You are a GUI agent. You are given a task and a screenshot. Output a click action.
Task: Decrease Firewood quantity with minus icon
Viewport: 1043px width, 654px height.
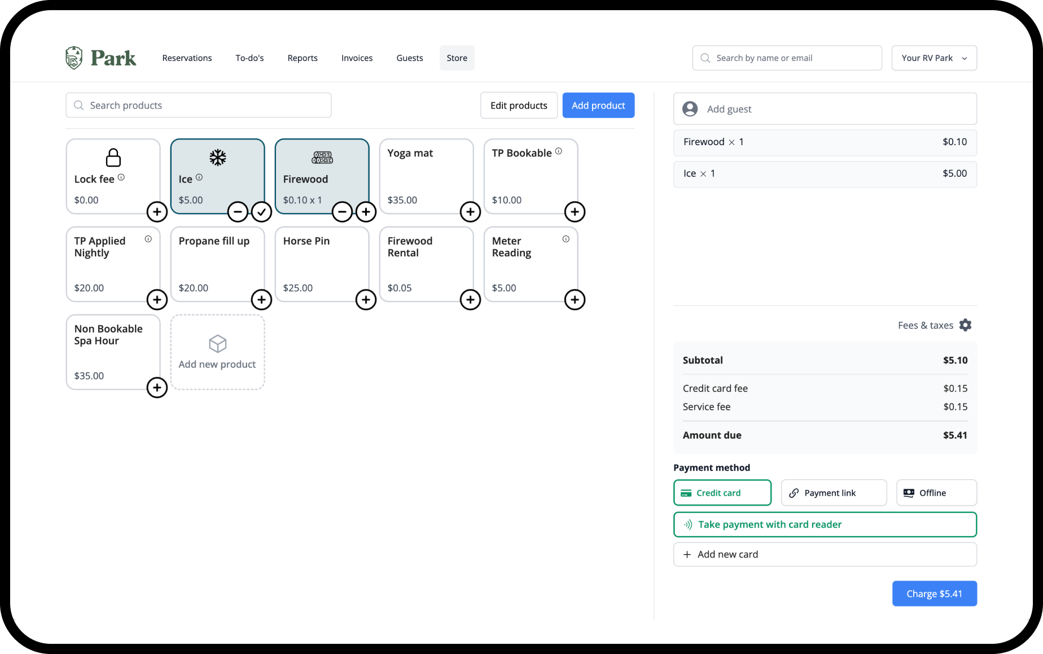342,212
